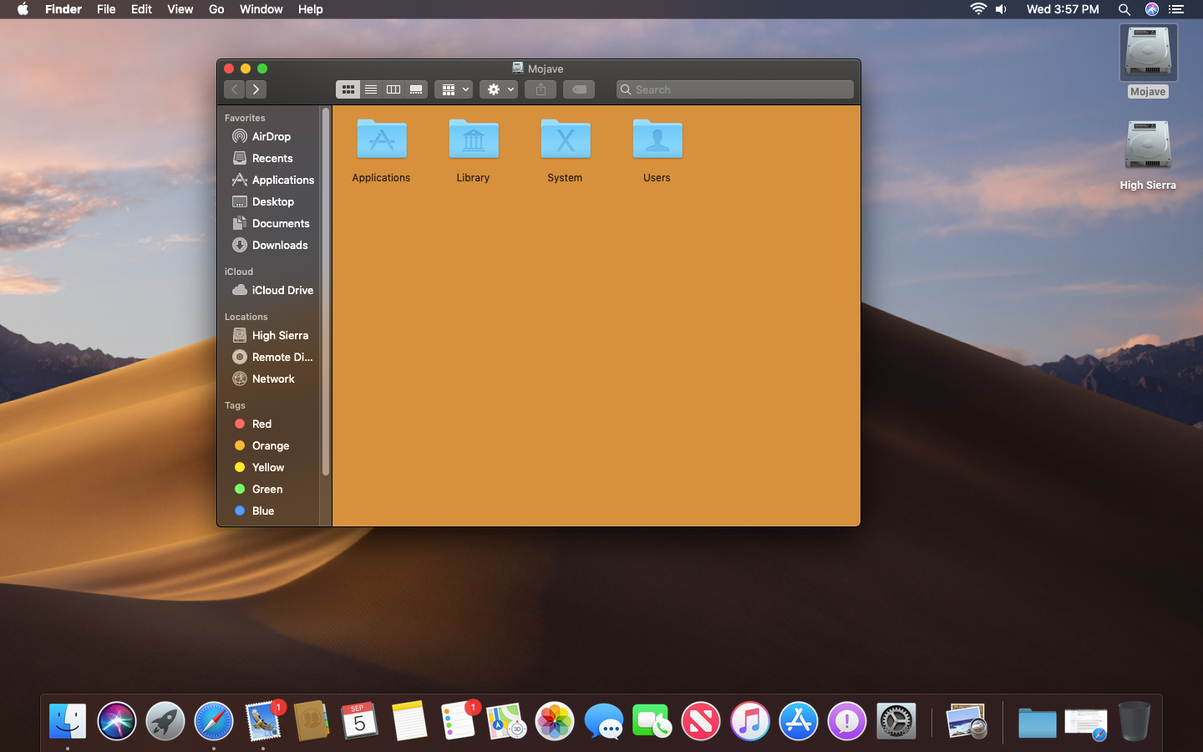Open the Go menu
This screenshot has height=752, width=1203.
(x=216, y=9)
